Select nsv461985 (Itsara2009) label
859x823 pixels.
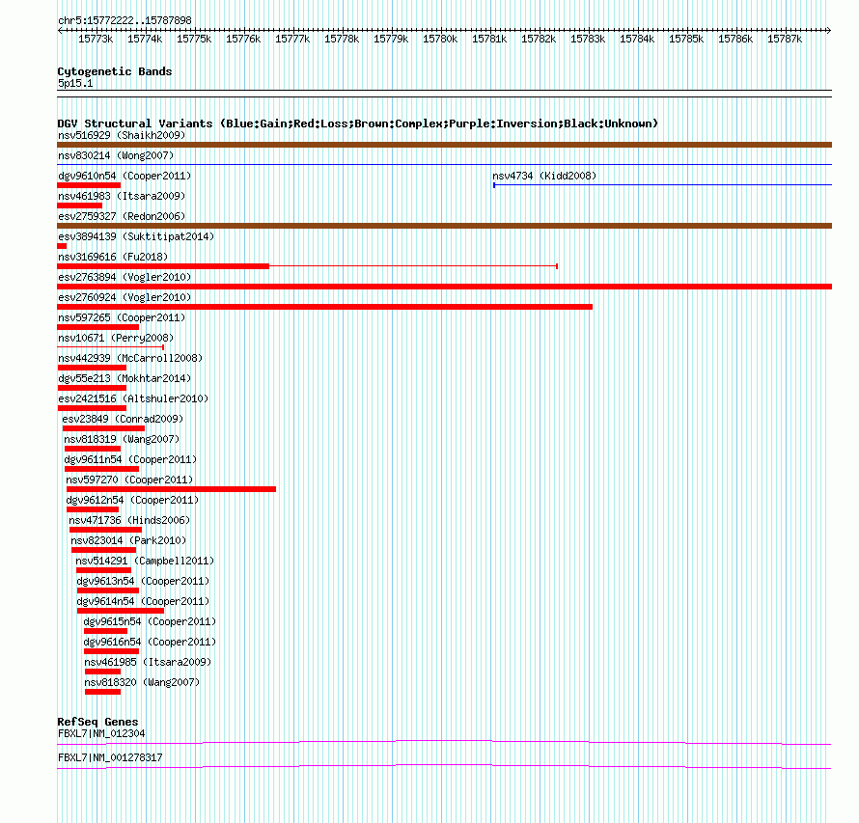pyautogui.click(x=148, y=662)
